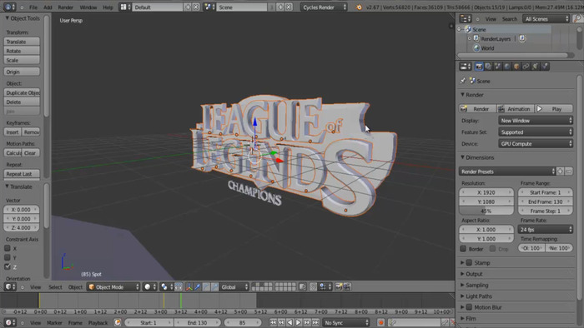This screenshot has height=328, width=584.
Task: Click the Info editor type icon
Action: (x=9, y=7)
